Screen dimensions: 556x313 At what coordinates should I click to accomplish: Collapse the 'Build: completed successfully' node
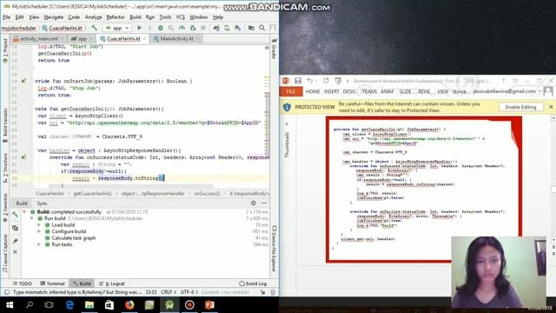pyautogui.click(x=24, y=212)
